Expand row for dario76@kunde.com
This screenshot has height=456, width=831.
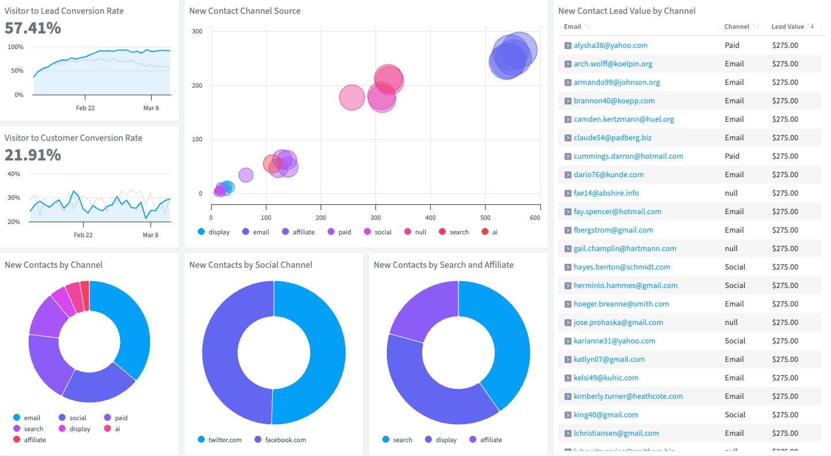[x=567, y=174]
